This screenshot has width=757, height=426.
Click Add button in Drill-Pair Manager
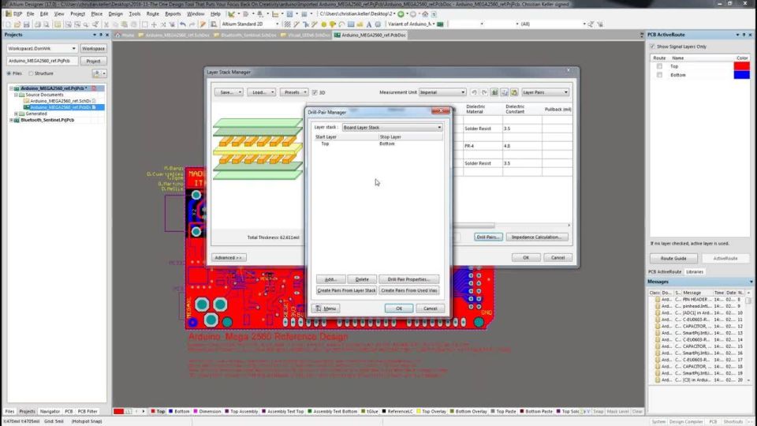click(330, 279)
